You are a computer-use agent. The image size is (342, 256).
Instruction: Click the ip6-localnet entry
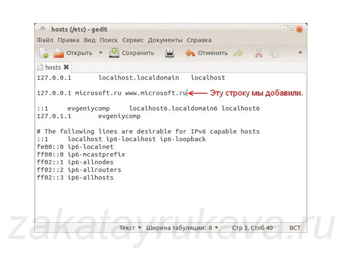pyautogui.click(x=91, y=147)
